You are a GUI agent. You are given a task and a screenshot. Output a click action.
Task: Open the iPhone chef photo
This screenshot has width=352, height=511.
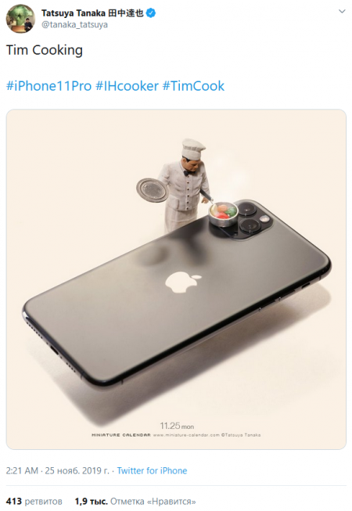[176, 279]
